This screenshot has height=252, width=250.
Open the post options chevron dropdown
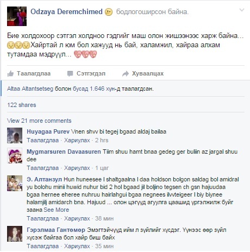(x=242, y=10)
